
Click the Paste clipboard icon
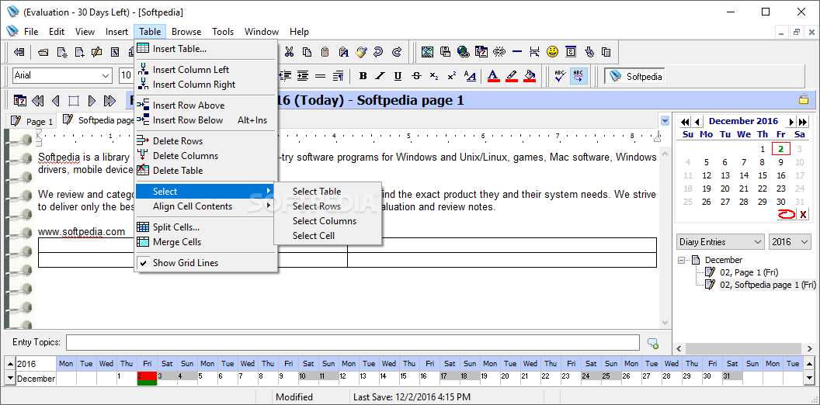click(x=325, y=52)
